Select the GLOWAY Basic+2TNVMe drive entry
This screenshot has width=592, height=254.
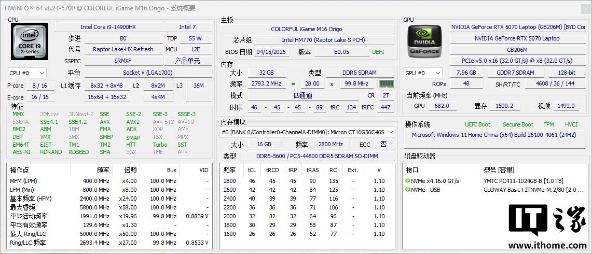click(533, 190)
